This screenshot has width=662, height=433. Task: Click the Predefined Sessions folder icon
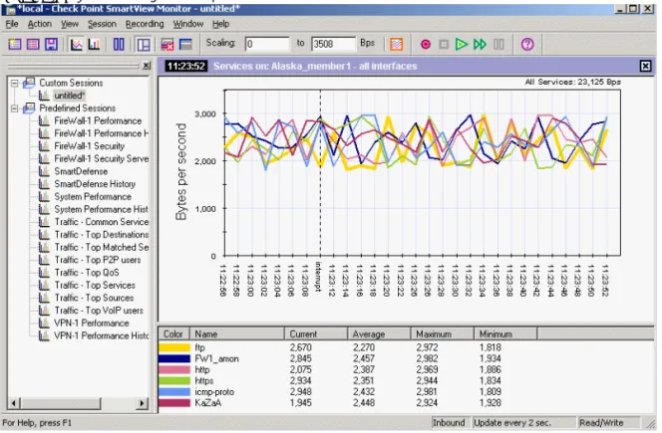click(x=29, y=108)
